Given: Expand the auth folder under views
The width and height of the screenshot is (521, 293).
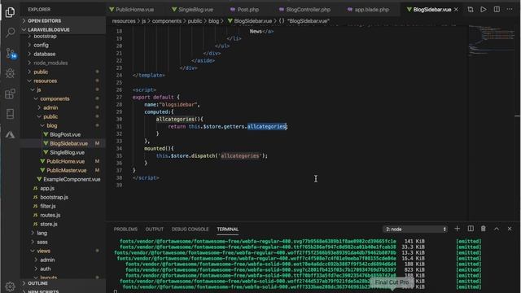Looking at the screenshot, I should pyautogui.click(x=46, y=269).
